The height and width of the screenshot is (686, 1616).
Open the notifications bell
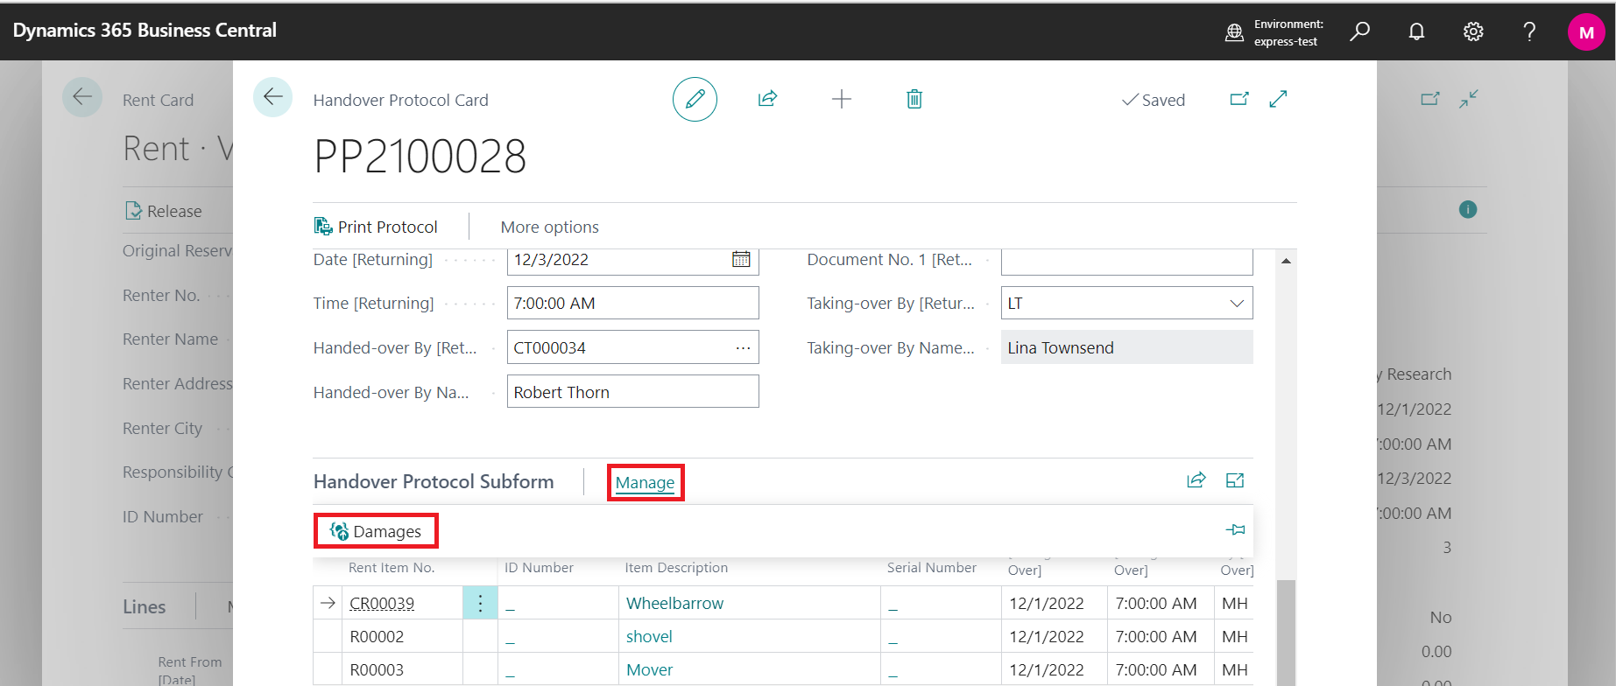point(1416,32)
